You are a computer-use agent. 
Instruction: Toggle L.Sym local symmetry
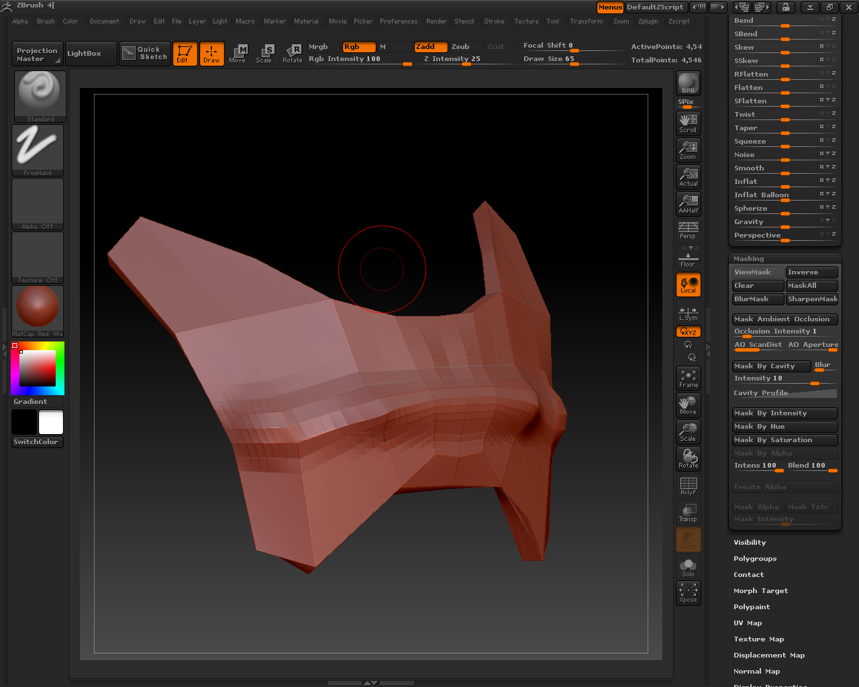pyautogui.click(x=688, y=313)
